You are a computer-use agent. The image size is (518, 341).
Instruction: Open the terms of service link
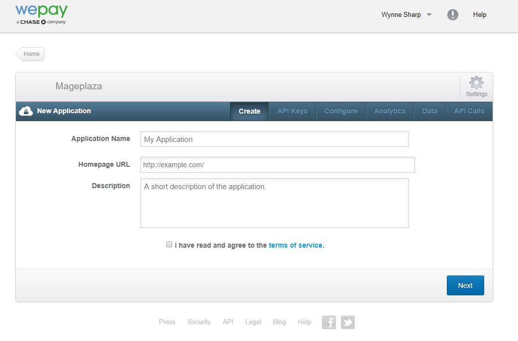(x=296, y=245)
